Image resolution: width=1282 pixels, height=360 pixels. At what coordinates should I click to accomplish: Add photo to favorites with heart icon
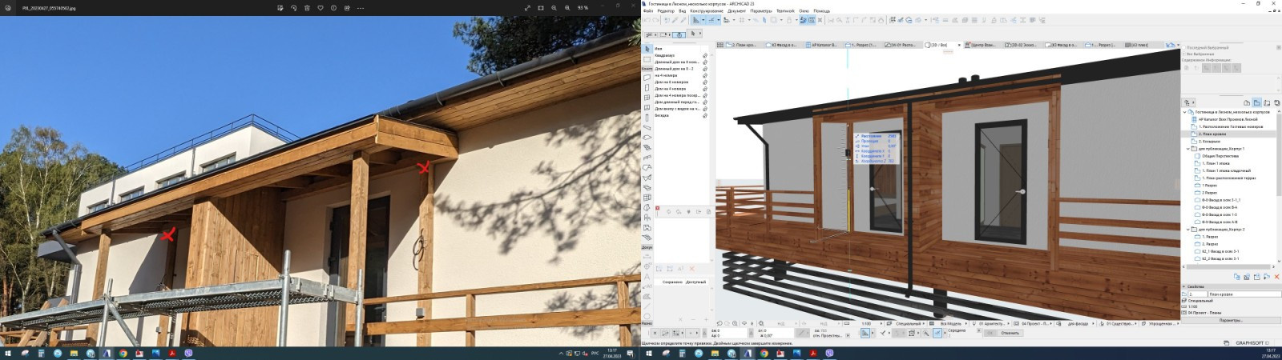point(320,8)
